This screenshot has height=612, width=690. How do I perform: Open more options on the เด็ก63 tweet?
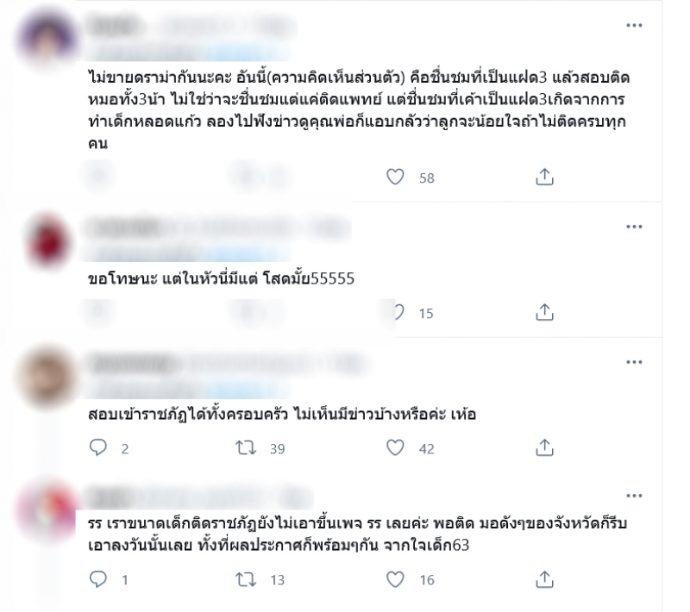[x=634, y=496]
